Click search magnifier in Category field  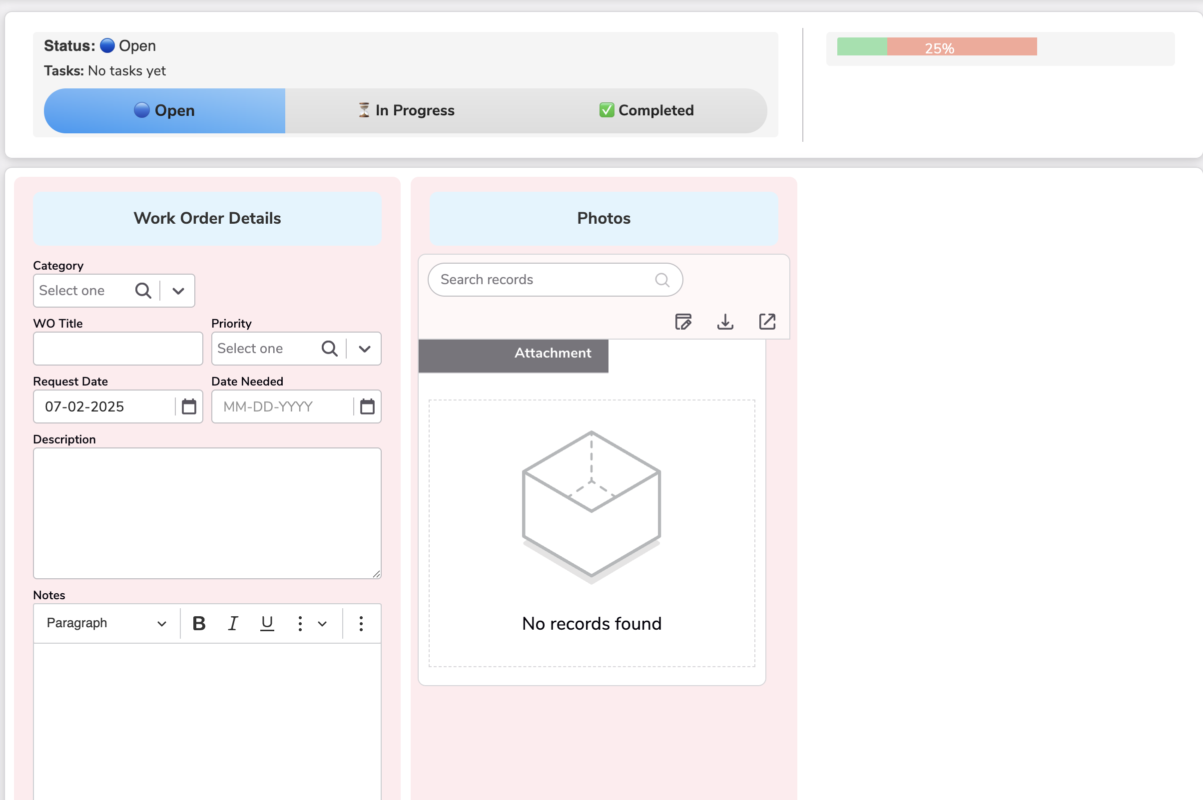click(x=143, y=291)
